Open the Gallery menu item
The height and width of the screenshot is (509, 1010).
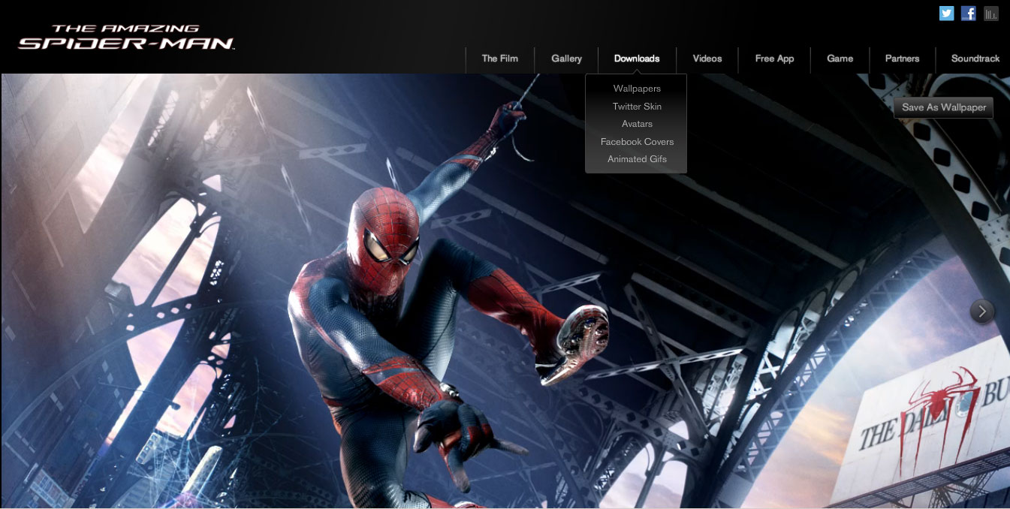tap(566, 59)
